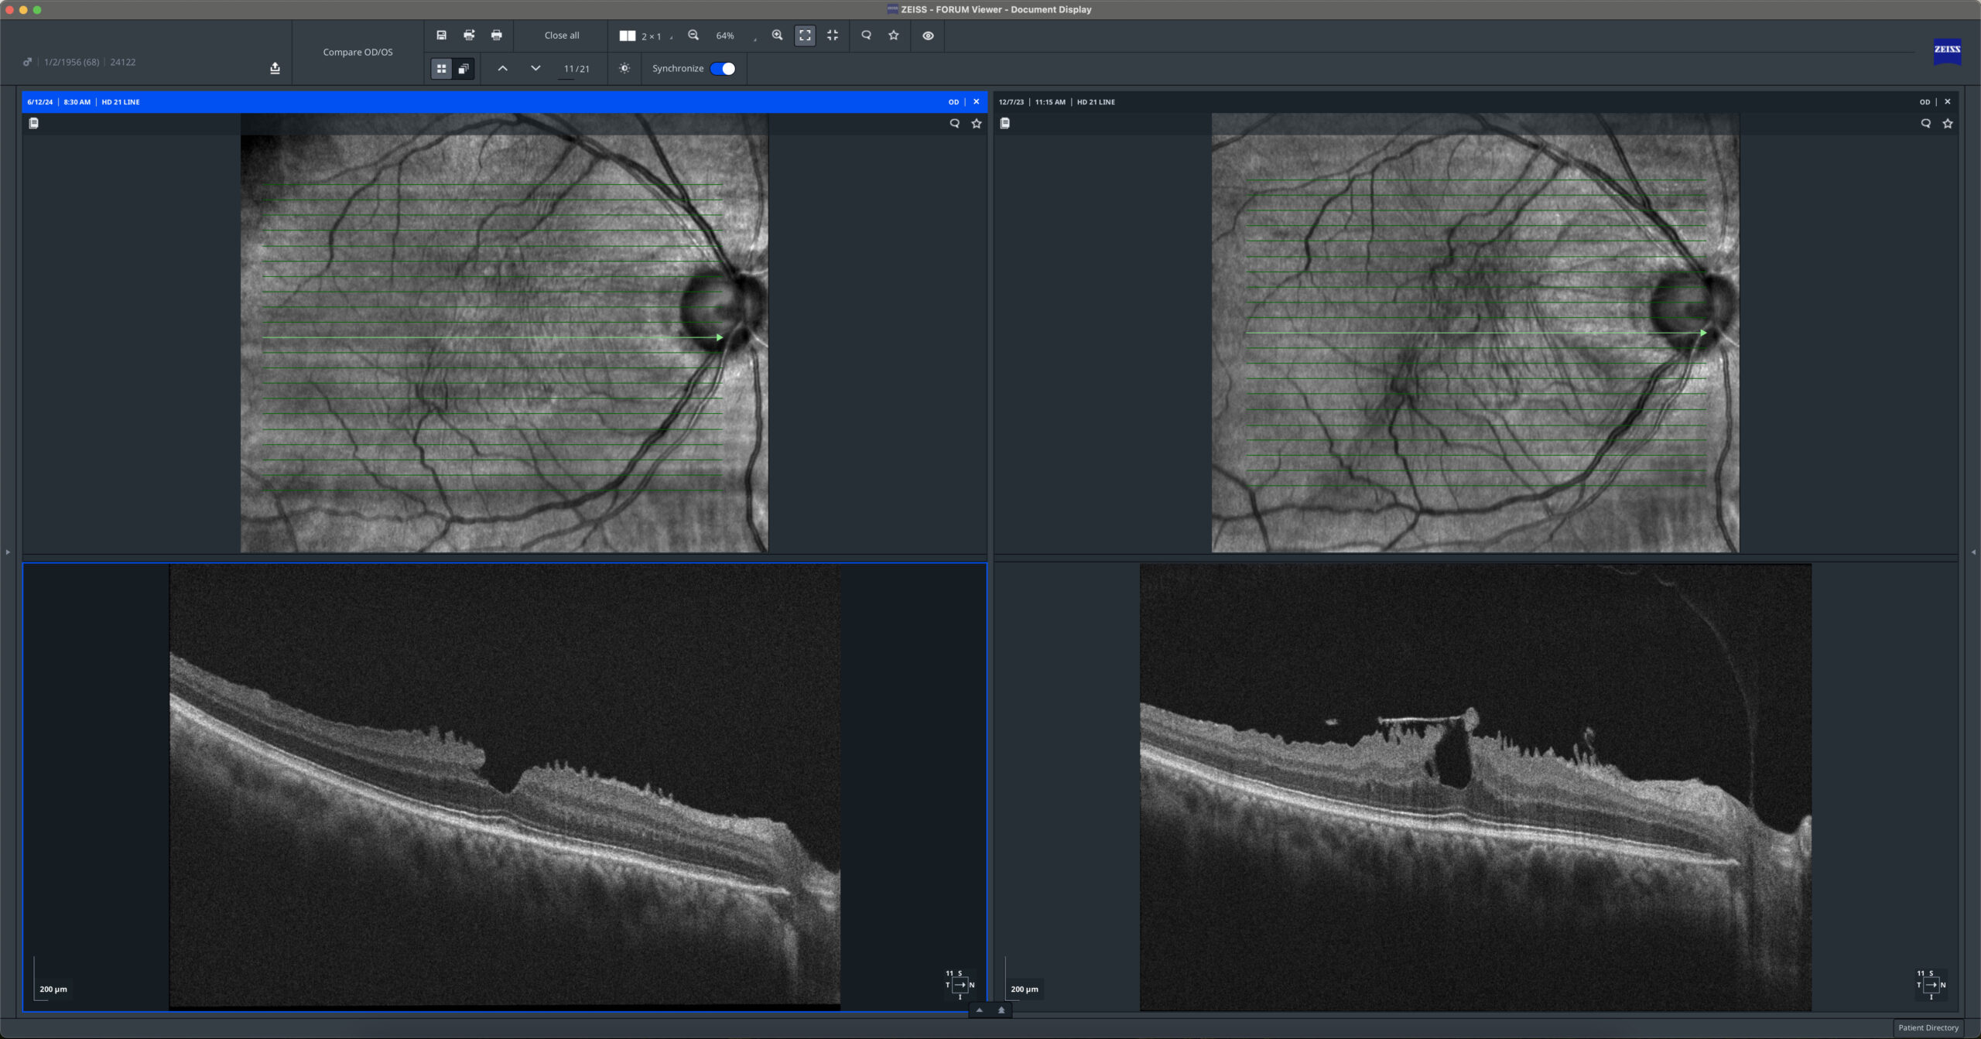This screenshot has height=1039, width=1981.
Task: Zoom out with the minus magnifier
Action: coord(693,35)
